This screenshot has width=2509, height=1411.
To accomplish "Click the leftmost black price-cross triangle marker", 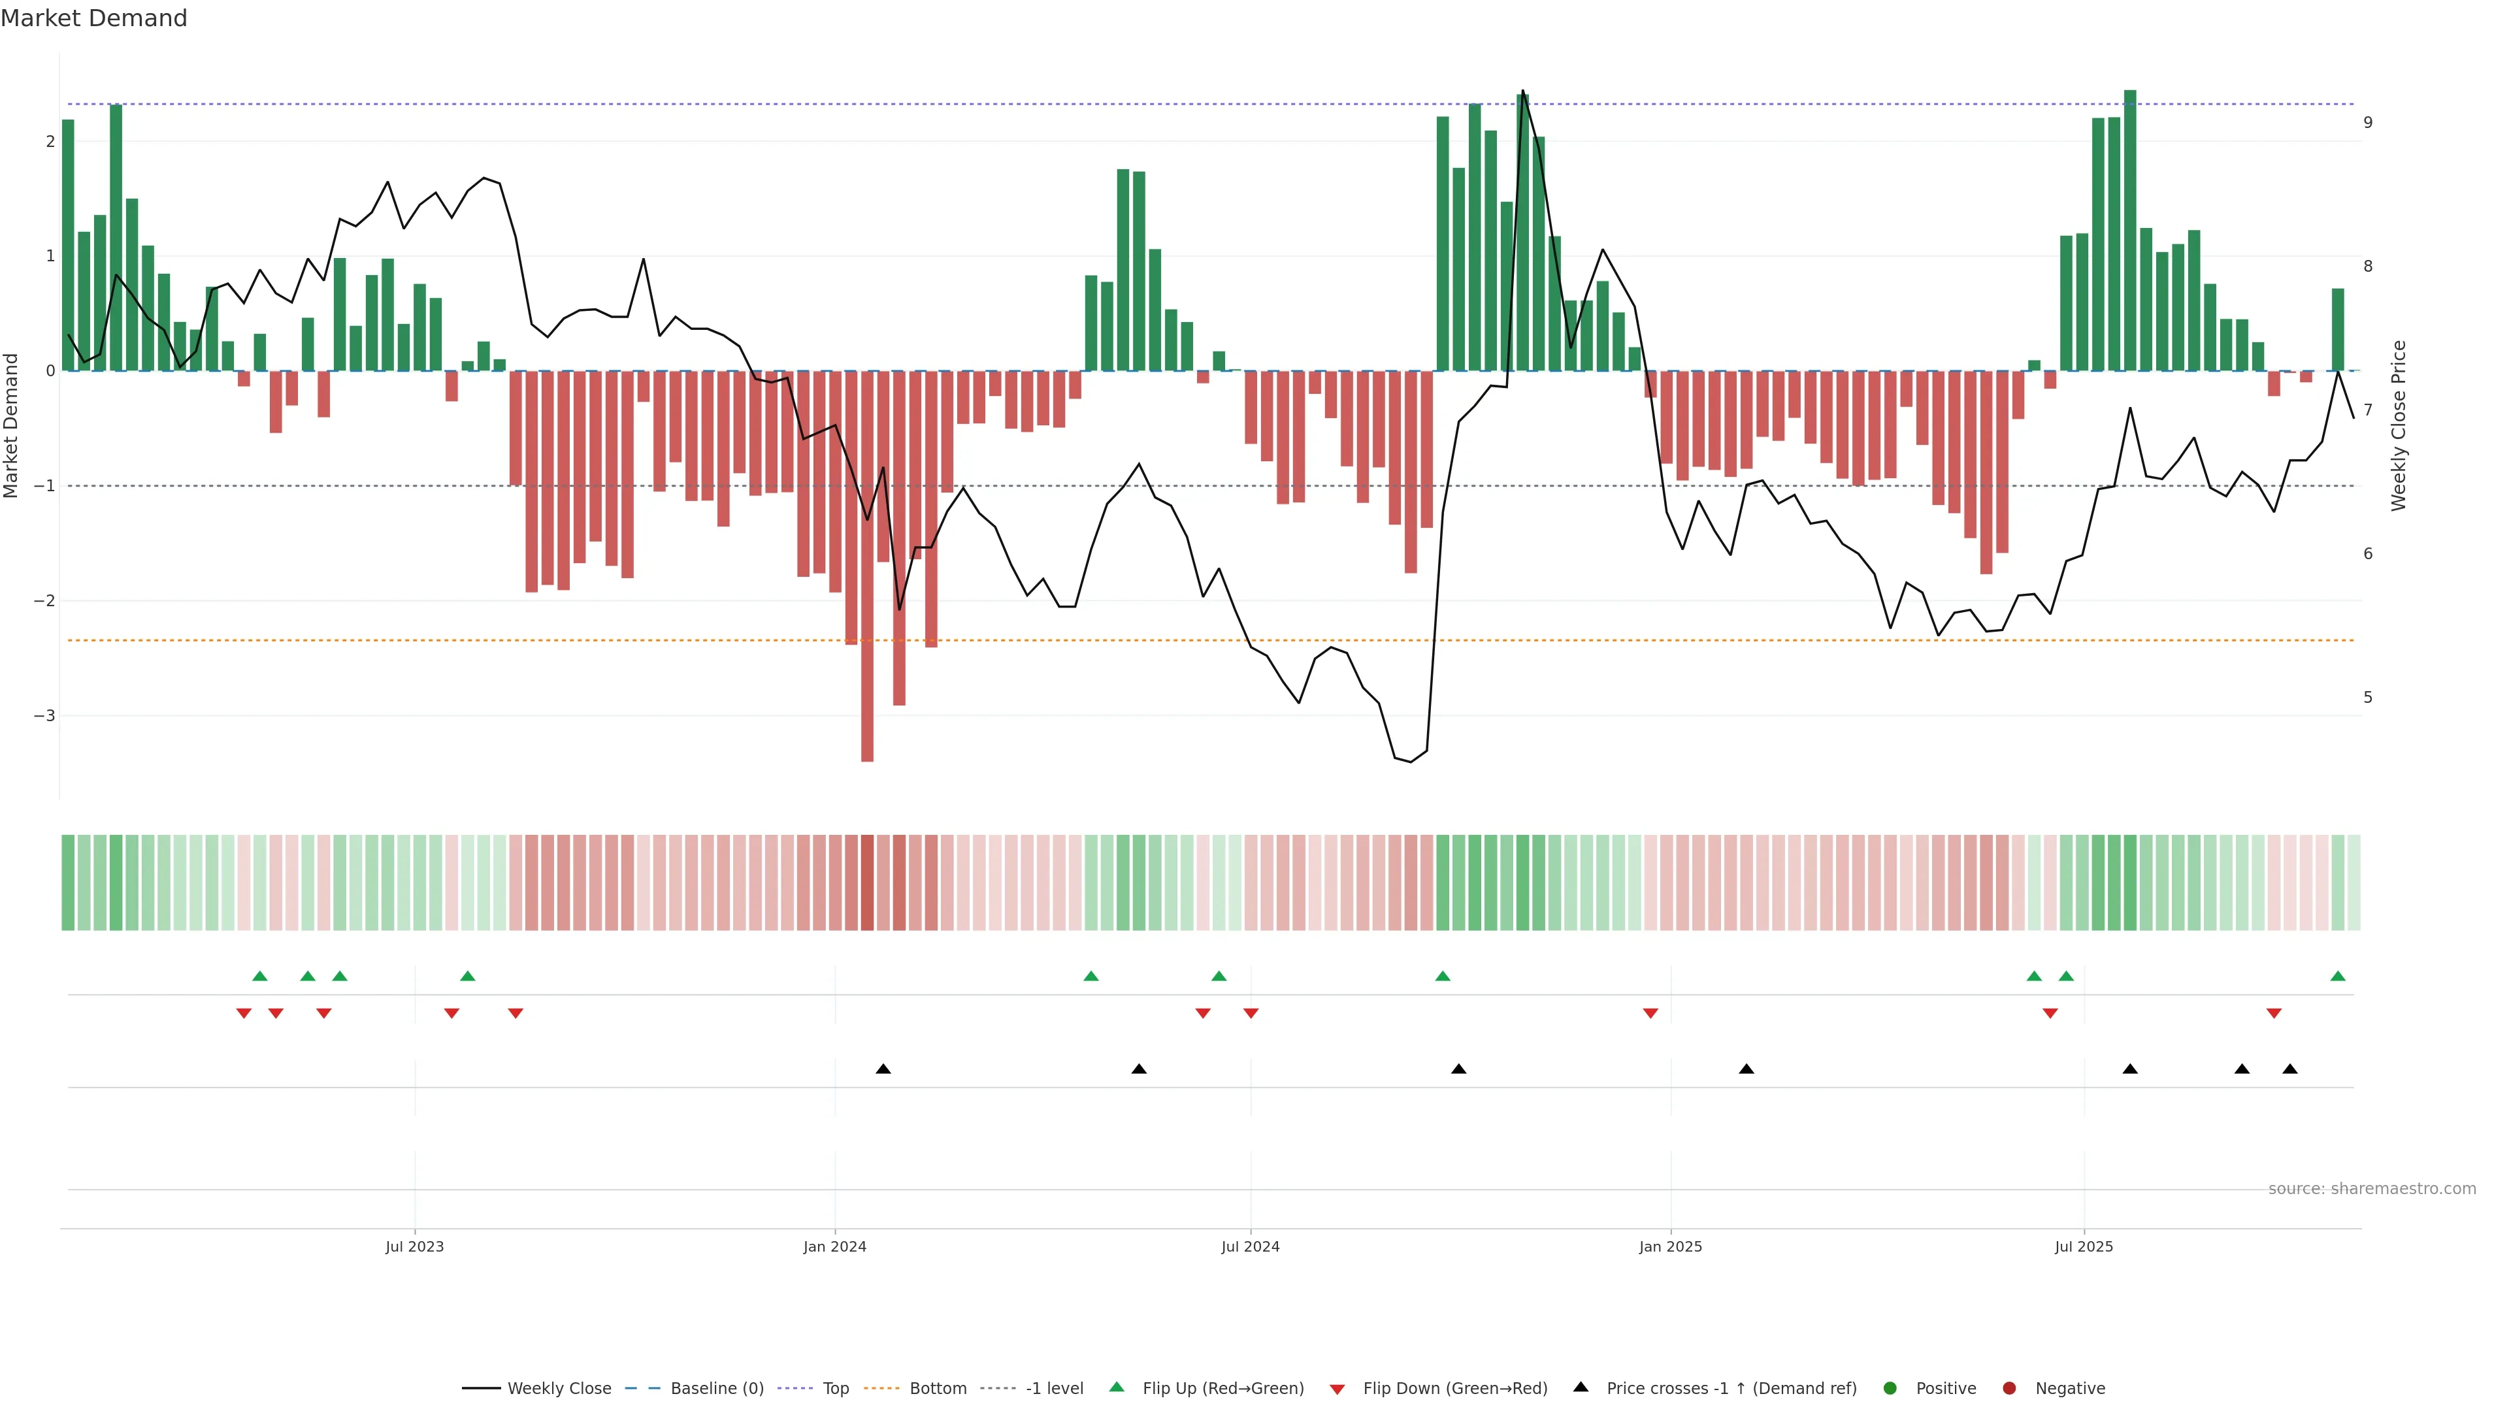I will [x=883, y=1069].
